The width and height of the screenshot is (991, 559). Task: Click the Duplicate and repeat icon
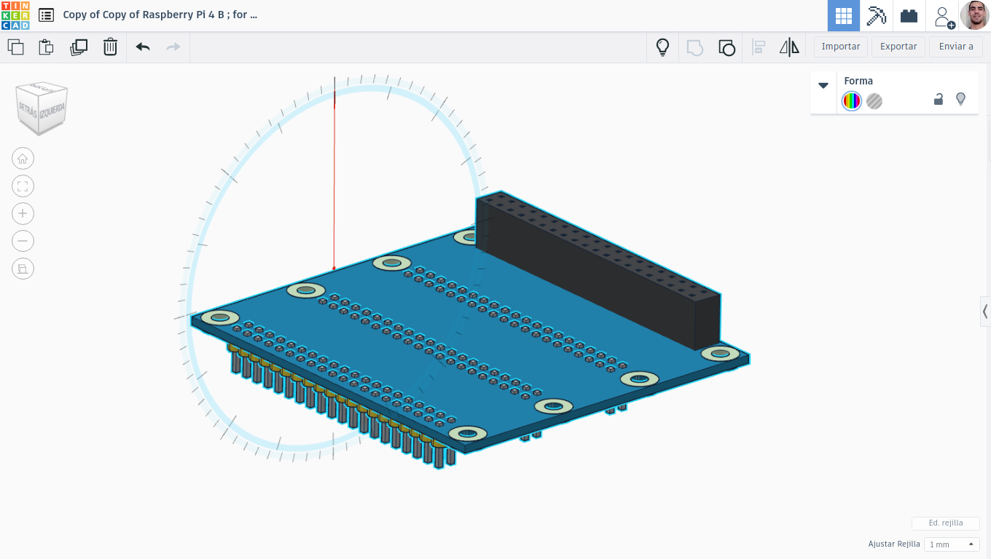pos(79,47)
